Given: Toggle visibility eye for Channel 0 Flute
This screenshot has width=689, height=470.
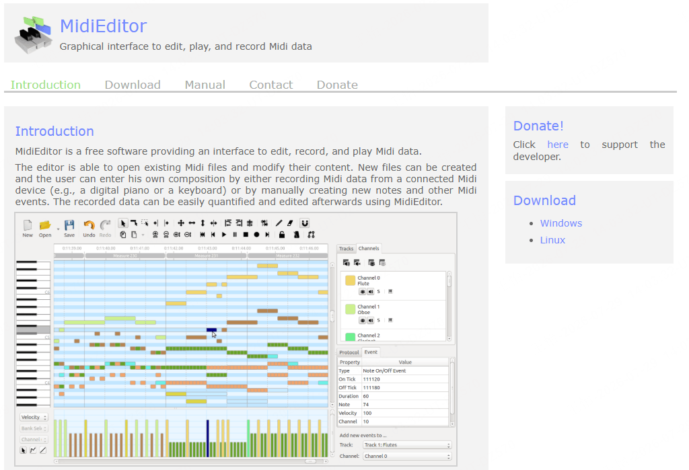Looking at the screenshot, I should 363,292.
